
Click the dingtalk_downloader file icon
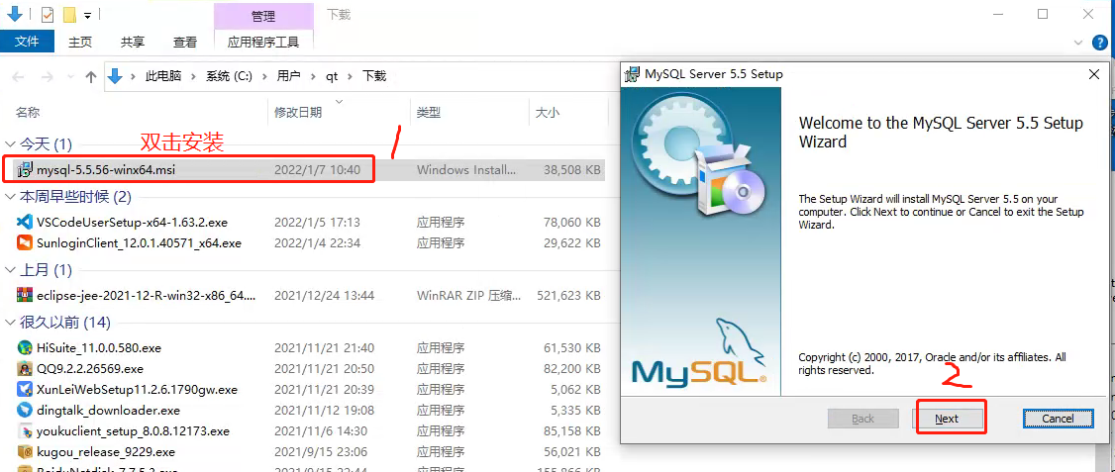pyautogui.click(x=25, y=411)
